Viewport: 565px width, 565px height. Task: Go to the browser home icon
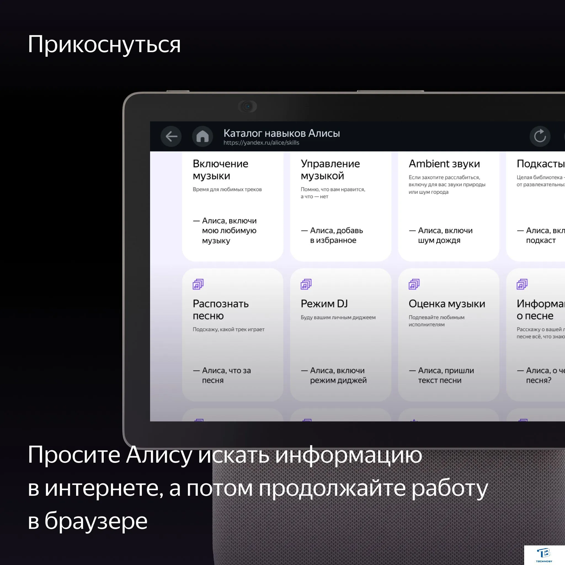[x=202, y=136]
